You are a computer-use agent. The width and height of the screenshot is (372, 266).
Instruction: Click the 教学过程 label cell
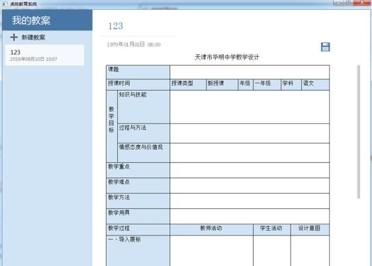(x=138, y=230)
